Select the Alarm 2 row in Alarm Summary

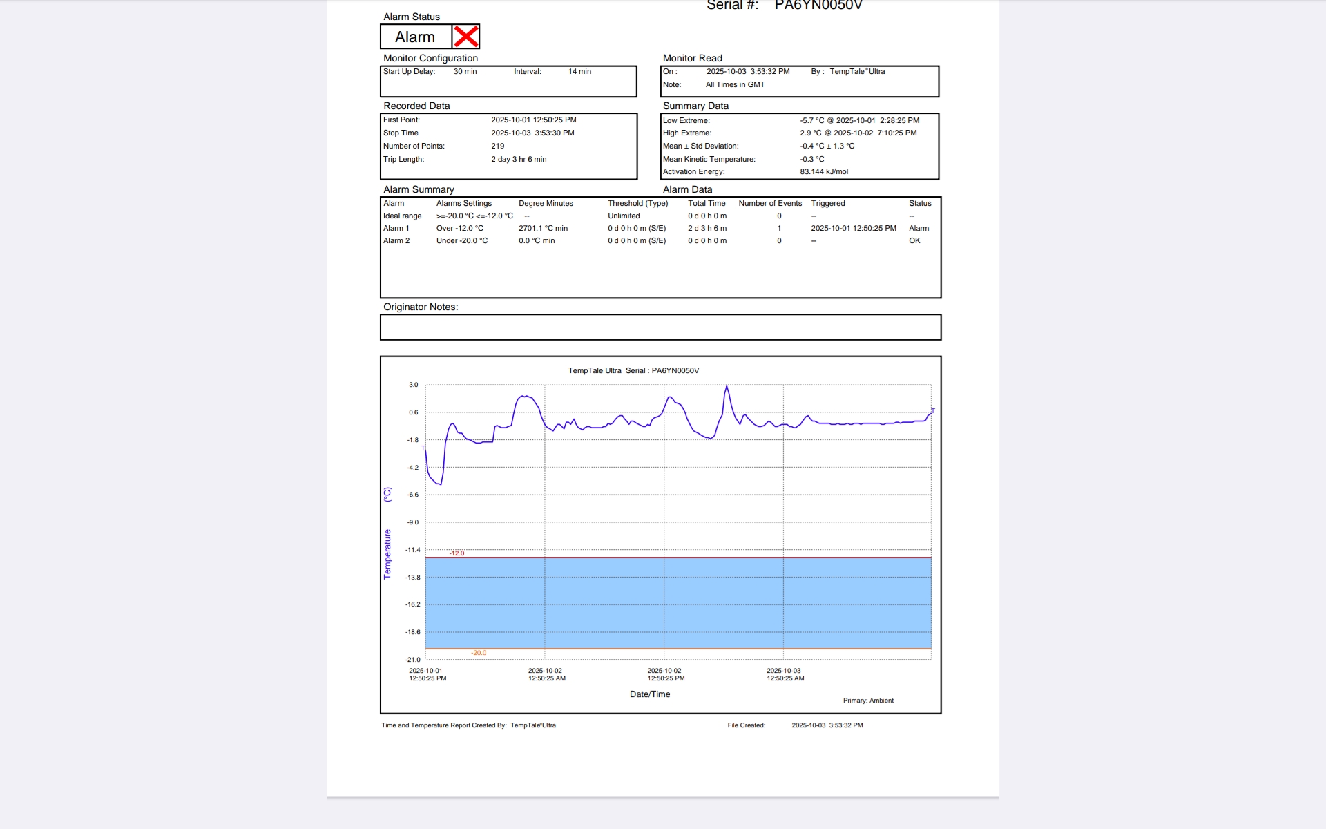(396, 240)
